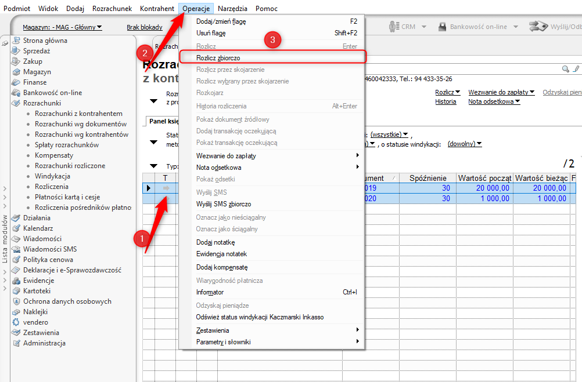
Task: Click the CRM toolbar icon
Action: [x=394, y=27]
